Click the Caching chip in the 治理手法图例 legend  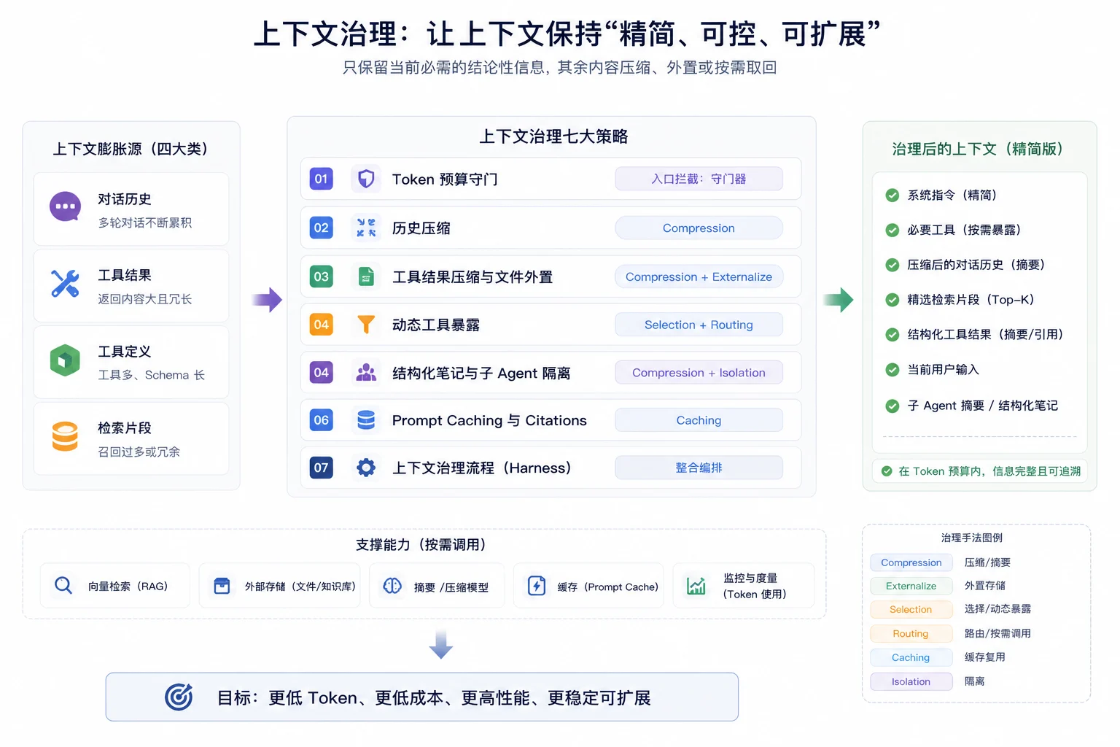pyautogui.click(x=911, y=657)
